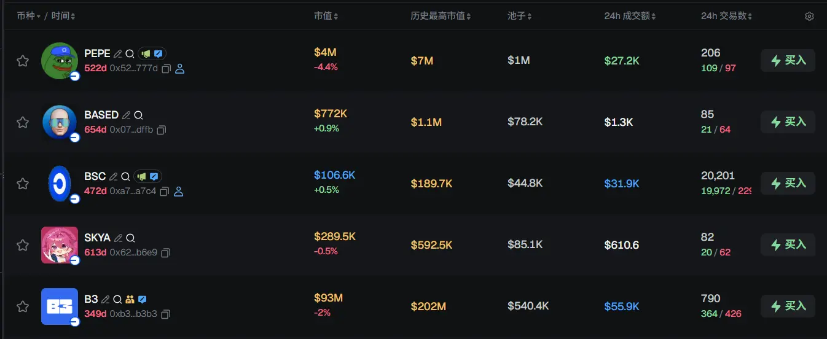827x339 pixels.
Task: Sort by the 市值 column header
Action: tap(326, 16)
